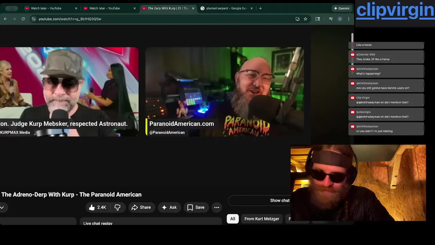This screenshot has width=435, height=245.
Task: Open a new browser tab
Action: click(x=260, y=8)
